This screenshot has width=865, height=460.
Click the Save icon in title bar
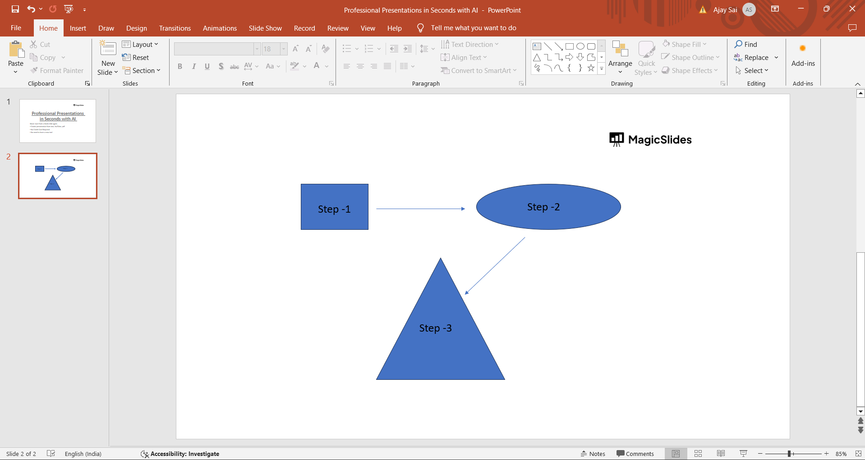15,9
